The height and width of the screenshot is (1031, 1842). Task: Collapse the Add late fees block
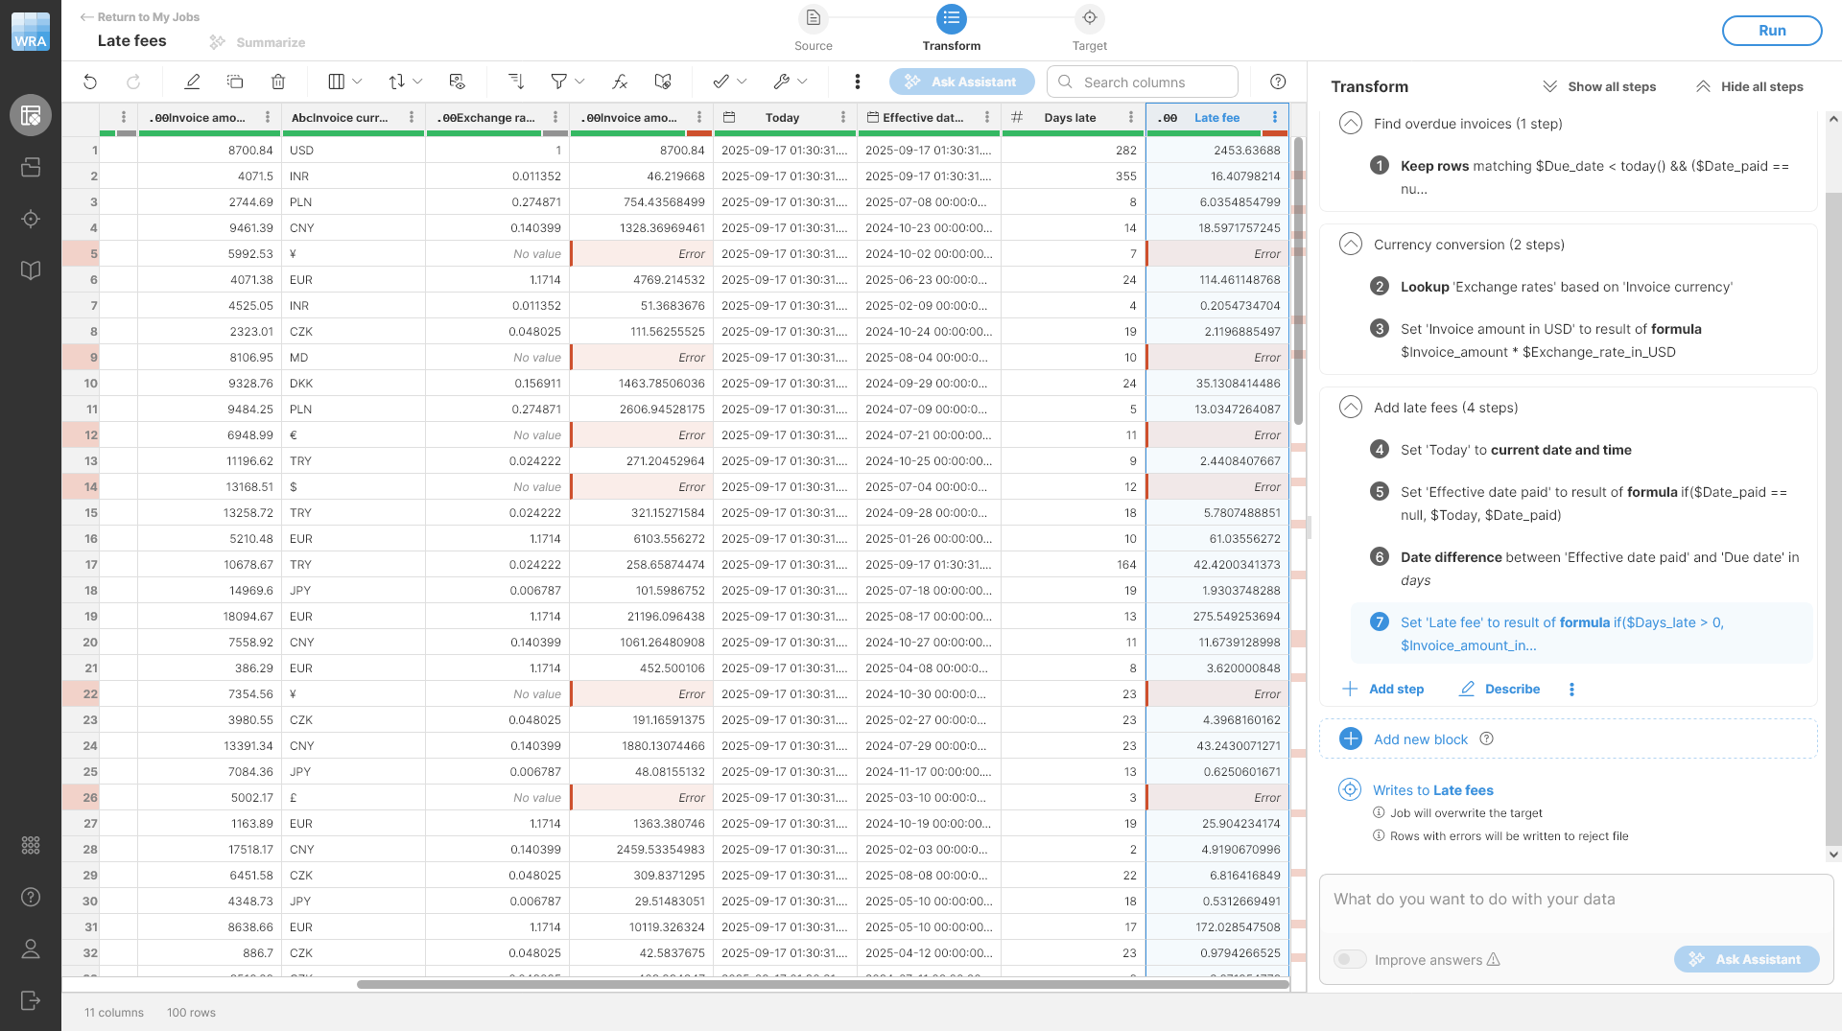(1350, 408)
